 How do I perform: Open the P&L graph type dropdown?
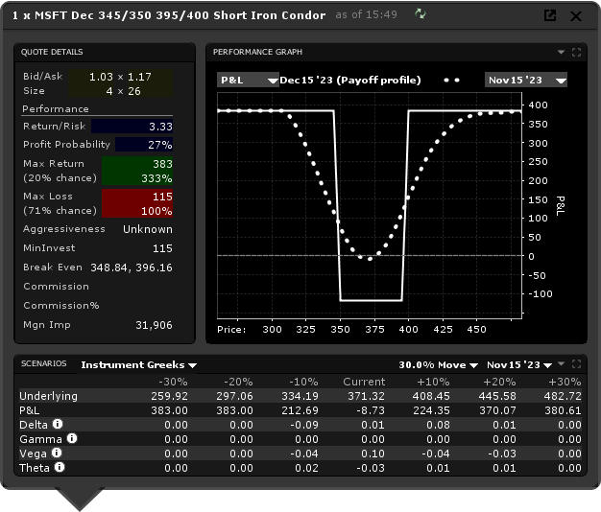click(248, 80)
